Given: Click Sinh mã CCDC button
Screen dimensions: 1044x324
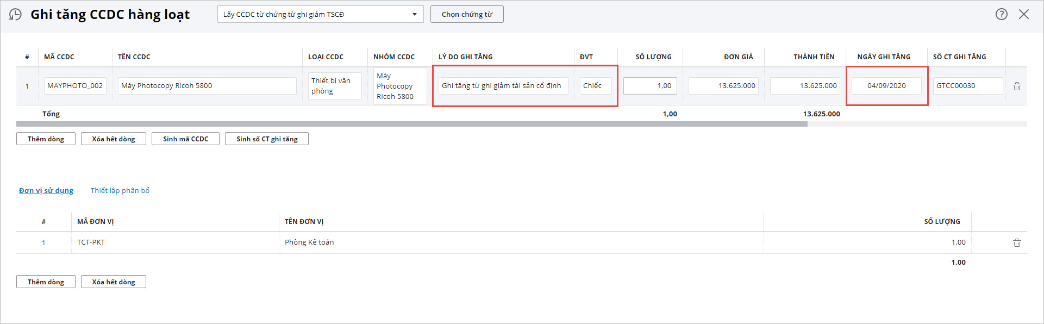Looking at the screenshot, I should click(185, 139).
